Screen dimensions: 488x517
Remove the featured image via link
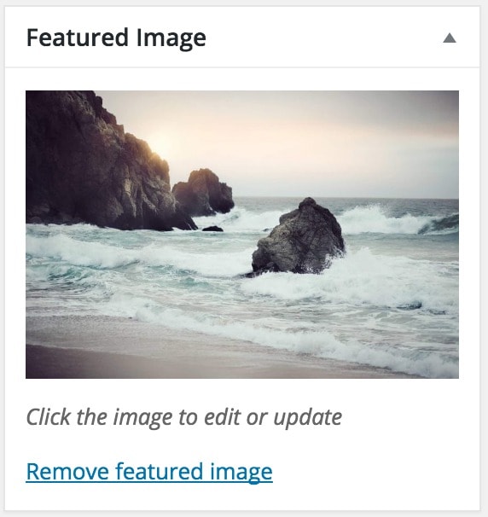tap(149, 472)
